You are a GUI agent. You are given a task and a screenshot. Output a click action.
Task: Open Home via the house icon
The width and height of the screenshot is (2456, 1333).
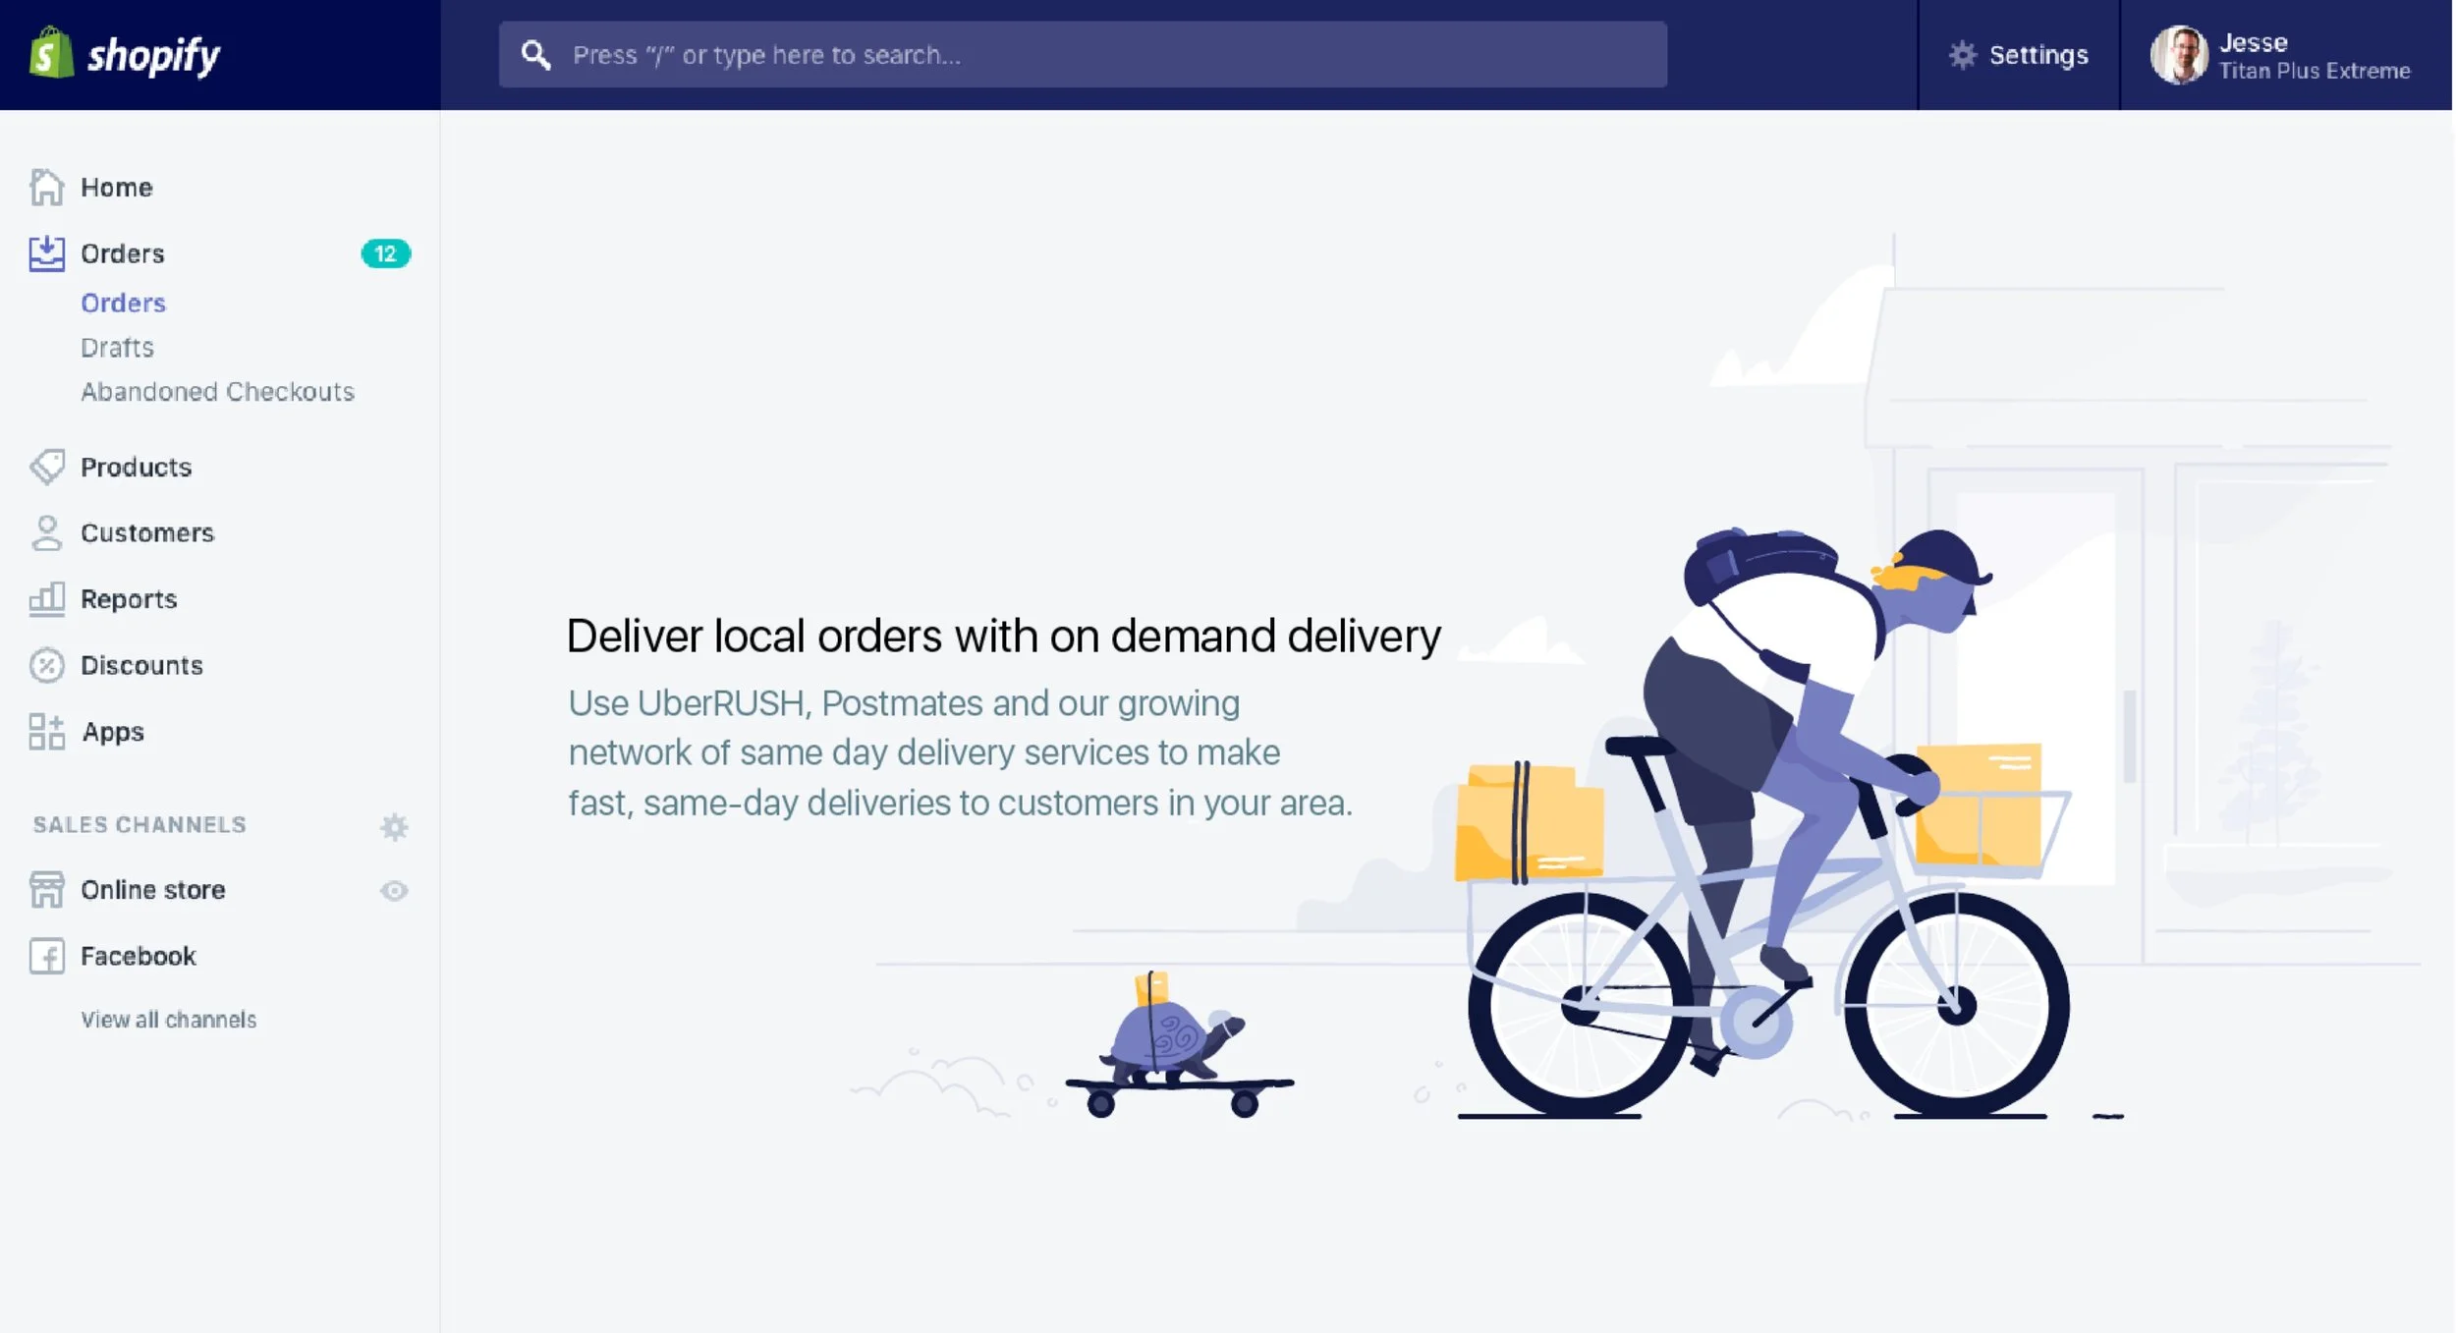[46, 187]
